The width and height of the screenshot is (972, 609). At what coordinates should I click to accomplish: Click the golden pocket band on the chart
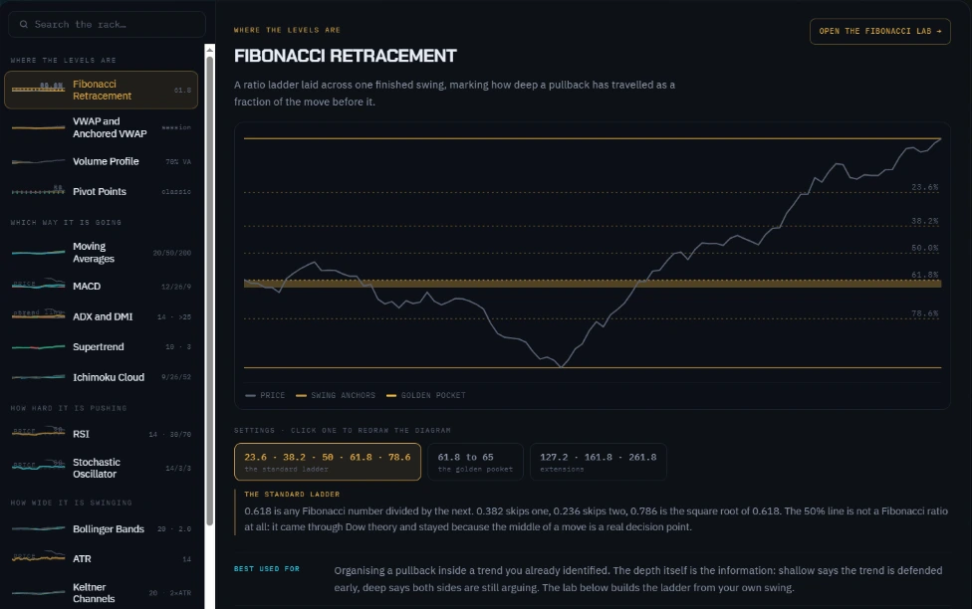coord(593,284)
